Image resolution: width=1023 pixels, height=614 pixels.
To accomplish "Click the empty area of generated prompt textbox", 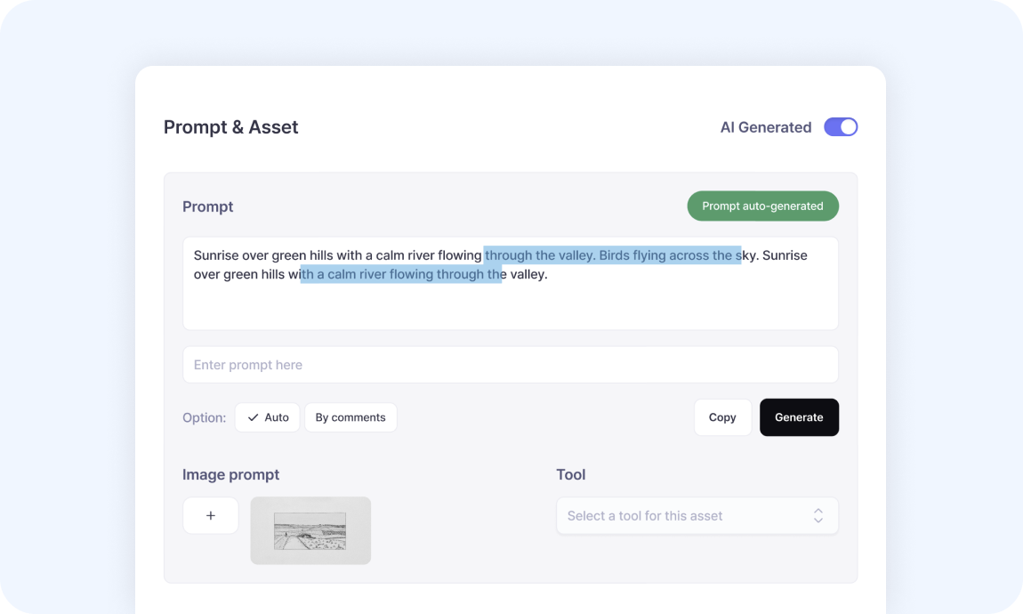I will click(510, 307).
